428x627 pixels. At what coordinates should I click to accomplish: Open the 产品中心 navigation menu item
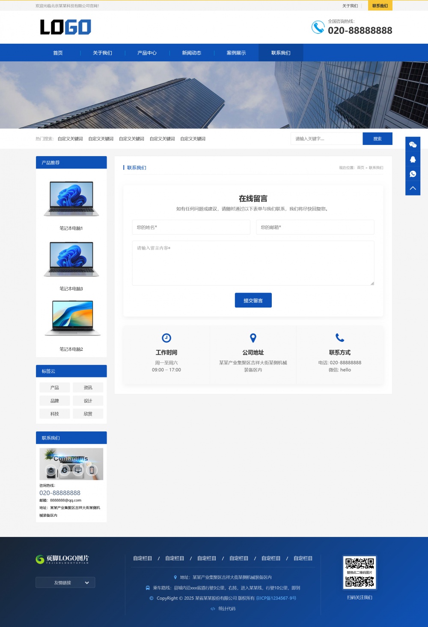[x=147, y=53]
